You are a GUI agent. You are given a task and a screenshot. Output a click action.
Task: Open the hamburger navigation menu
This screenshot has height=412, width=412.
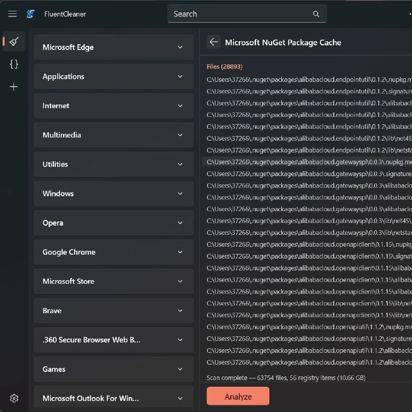(x=12, y=14)
